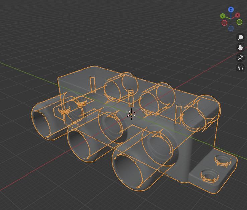Toggle the camera view icon
247x210 pixels.
tap(240, 58)
